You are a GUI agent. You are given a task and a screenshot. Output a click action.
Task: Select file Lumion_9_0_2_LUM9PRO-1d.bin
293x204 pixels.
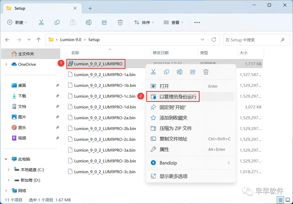tap(105, 107)
